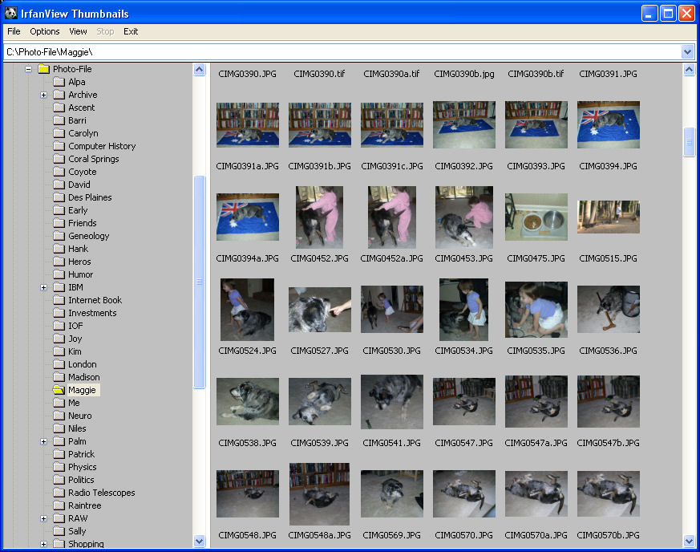This screenshot has width=700, height=552.
Task: Click the Des Plaines folder icon
Action: (59, 197)
